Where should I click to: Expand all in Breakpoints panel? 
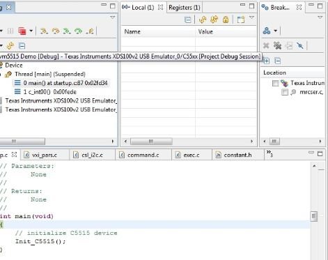pos(267,61)
